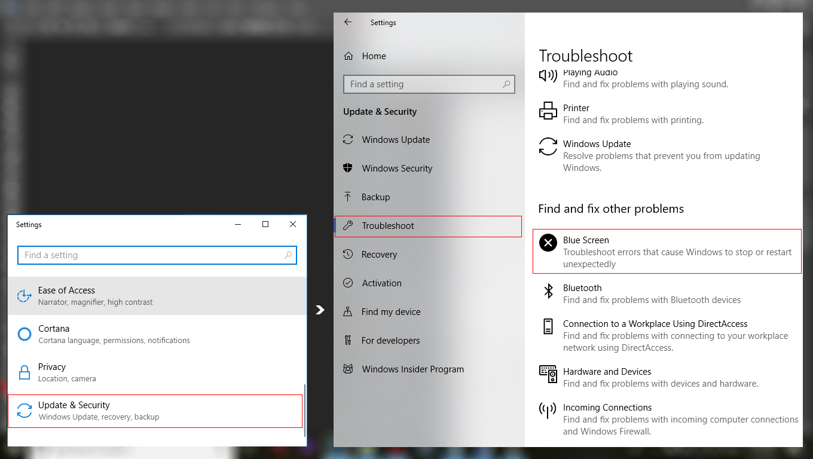Viewport: 813px width, 459px height.
Task: Click the Update & Security sync icon
Action: [x=25, y=411]
